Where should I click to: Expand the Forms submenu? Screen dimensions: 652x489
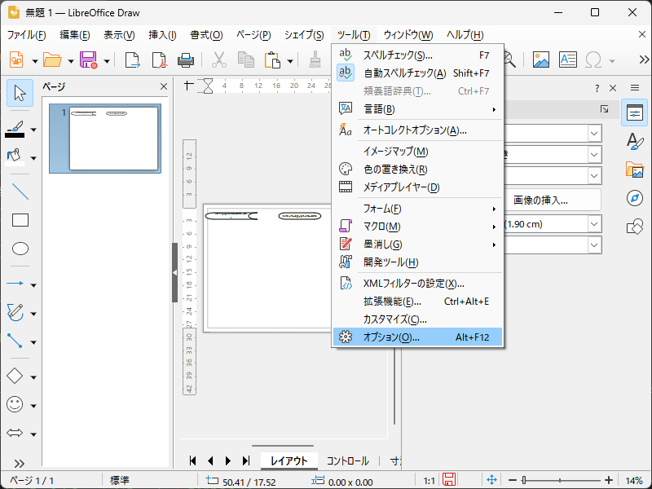(x=418, y=209)
